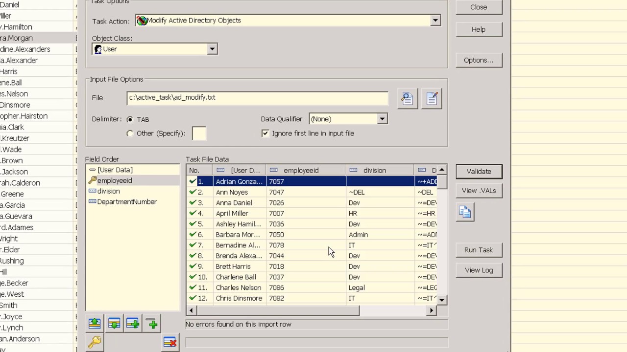Screen dimensions: 627x352
Task: Click the green checkmark on row 7
Action: click(x=193, y=245)
